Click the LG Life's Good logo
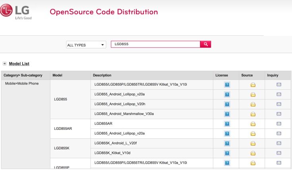 pos(16,12)
